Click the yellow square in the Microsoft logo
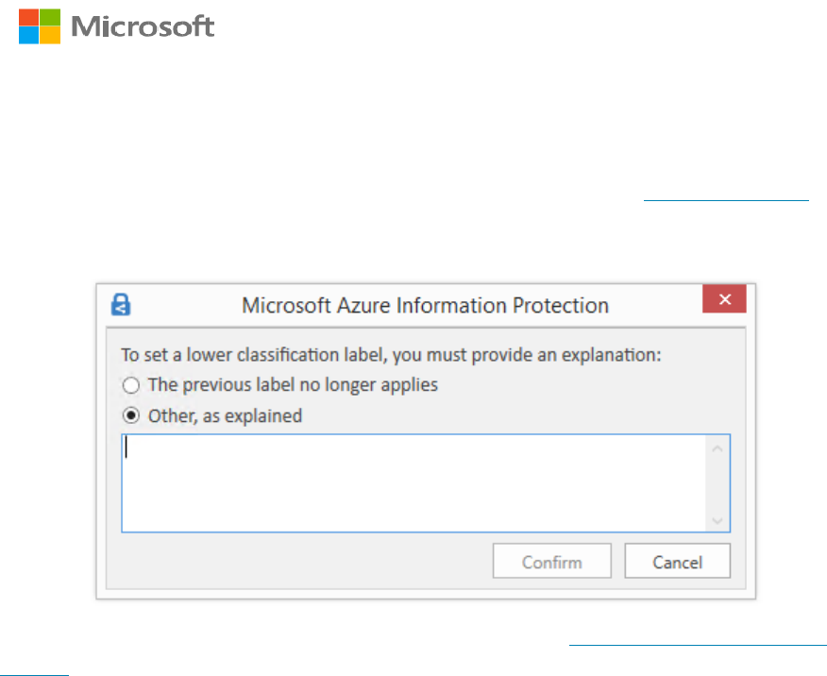Image resolution: width=827 pixels, height=676 pixels. (50, 37)
